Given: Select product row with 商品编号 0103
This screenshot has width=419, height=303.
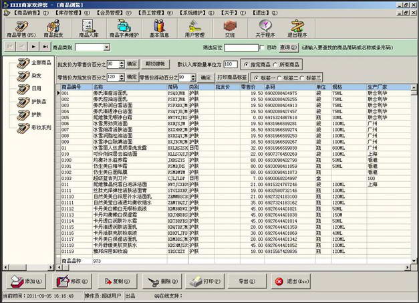Looking at the screenshot, I should (x=233, y=179).
